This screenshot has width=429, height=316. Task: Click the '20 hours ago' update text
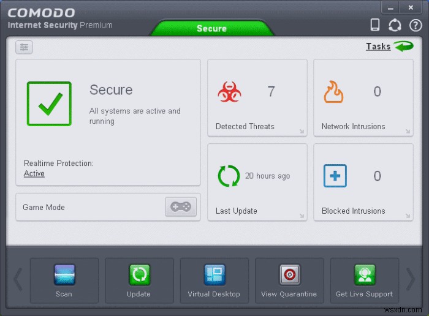(x=267, y=176)
